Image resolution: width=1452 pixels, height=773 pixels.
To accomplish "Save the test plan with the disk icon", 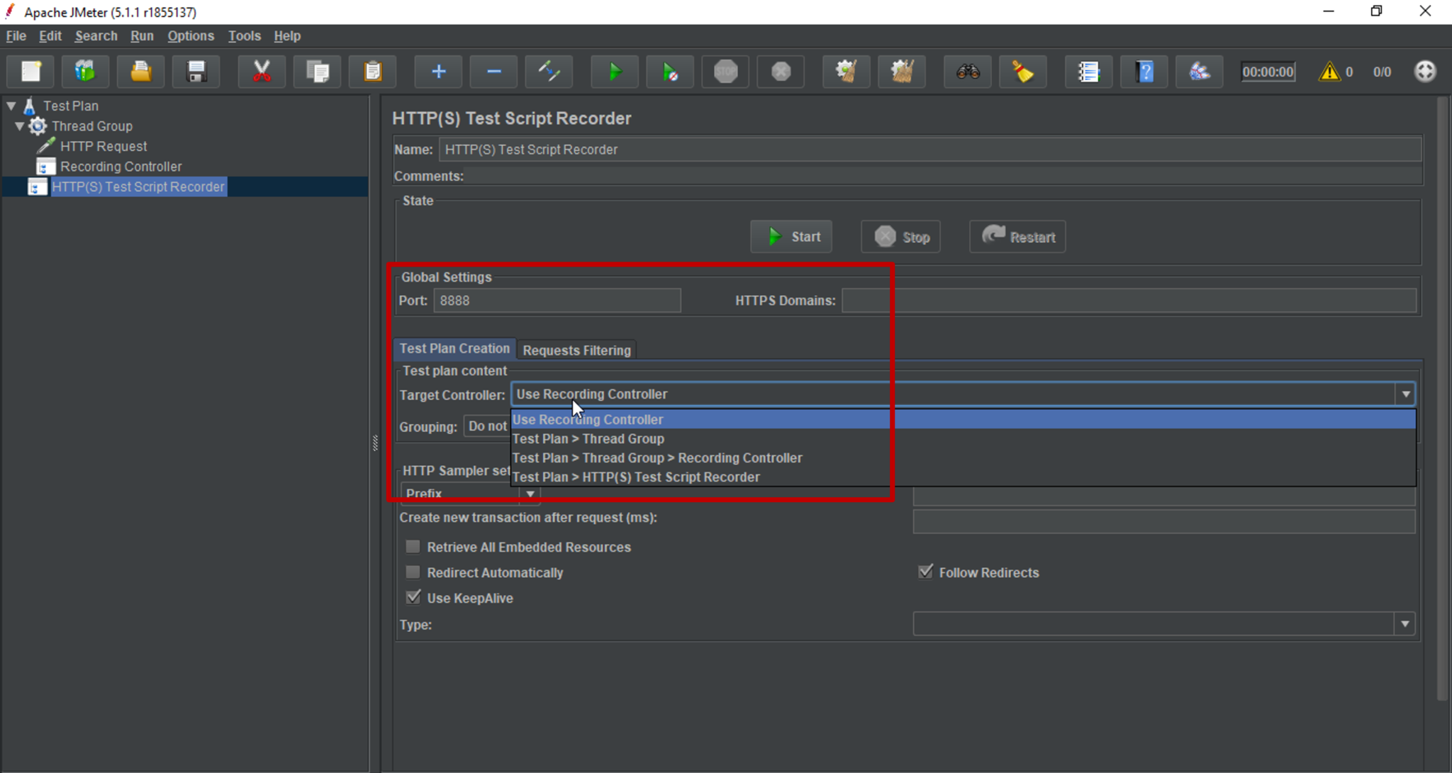I will 196,72.
